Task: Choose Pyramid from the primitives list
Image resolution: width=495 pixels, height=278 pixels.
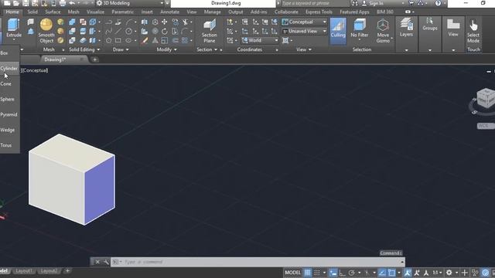Action: coord(9,115)
